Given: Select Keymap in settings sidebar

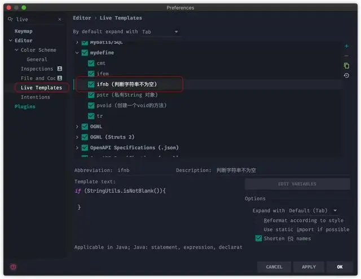Looking at the screenshot, I should [24, 31].
